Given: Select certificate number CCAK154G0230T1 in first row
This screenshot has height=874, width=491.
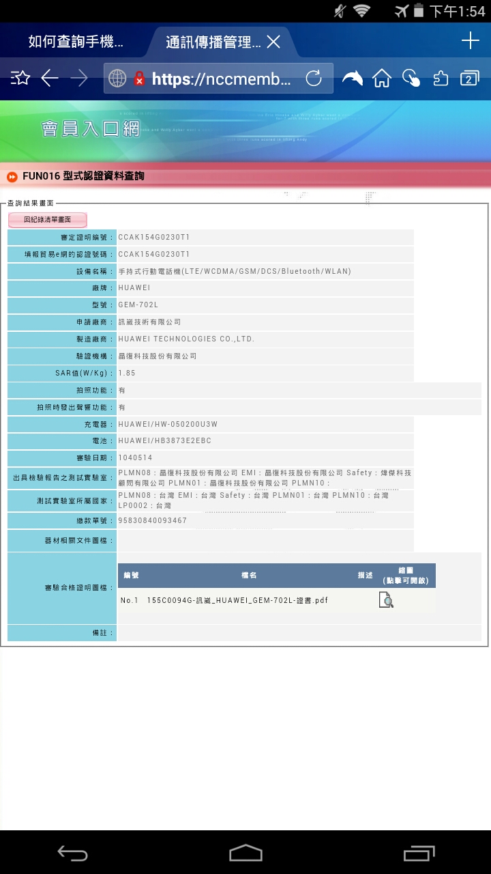Looking at the screenshot, I should 154,237.
